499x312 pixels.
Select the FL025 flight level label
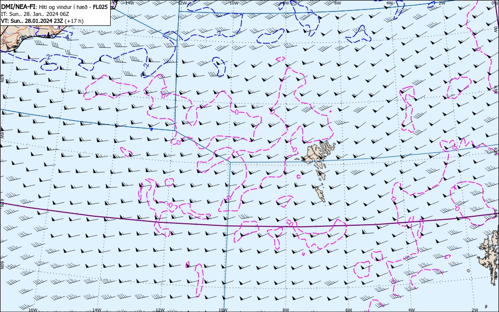pyautogui.click(x=100, y=6)
